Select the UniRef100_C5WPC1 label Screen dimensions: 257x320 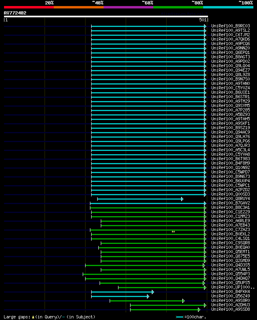coord(230,185)
